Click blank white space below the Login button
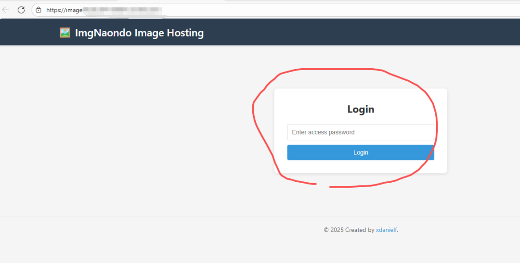This screenshot has width=520, height=263. click(361, 166)
